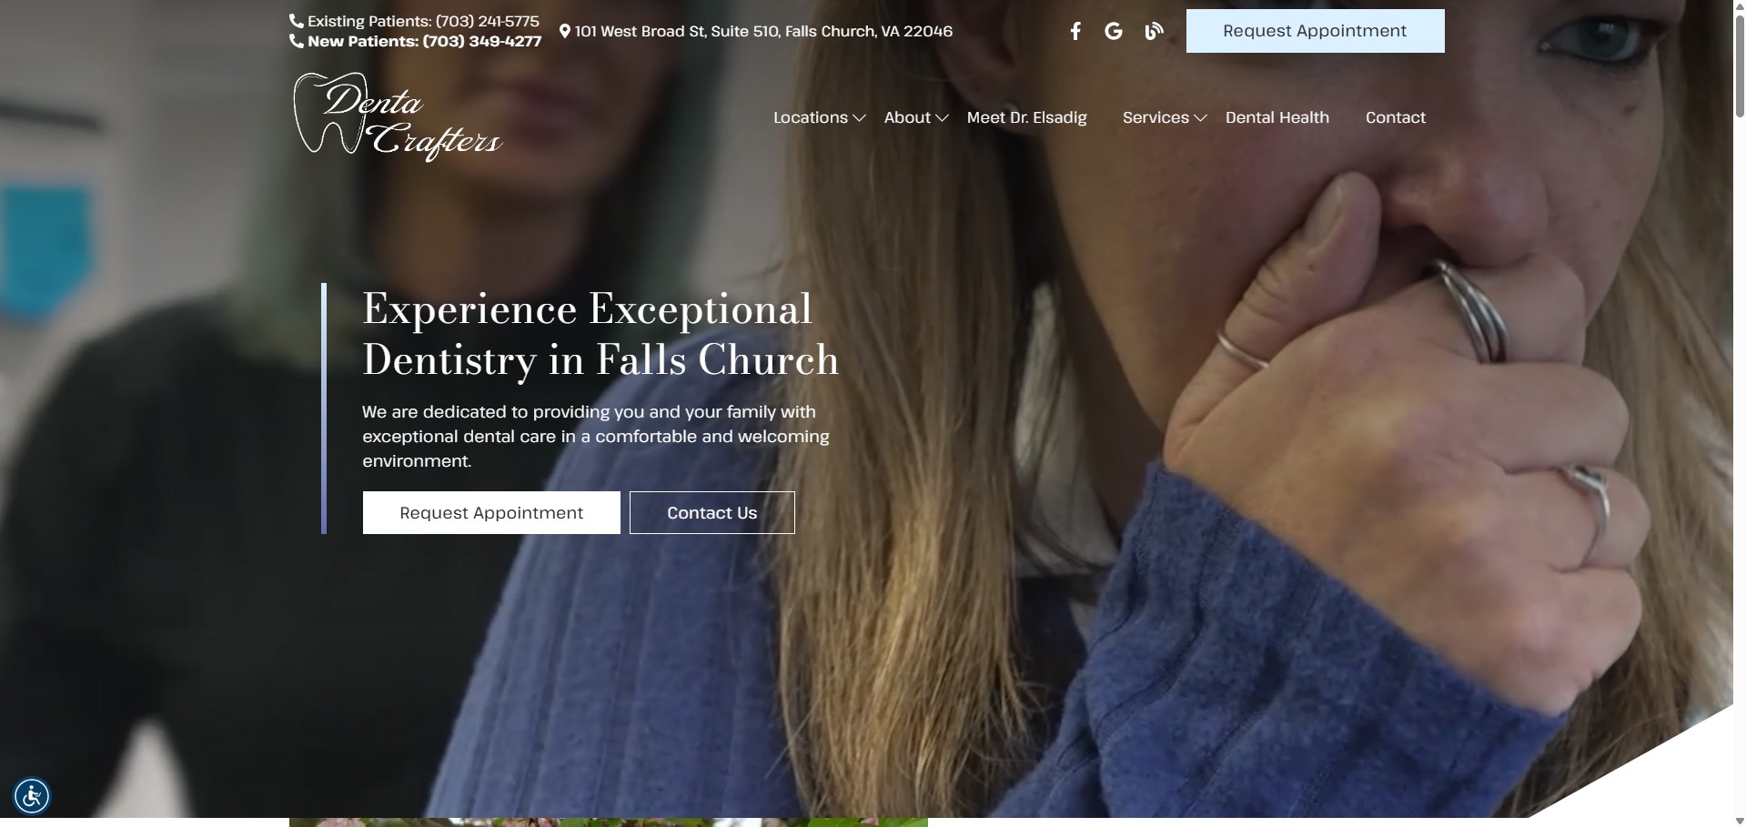1746x827 pixels.
Task: Click the phone icon beside Existing Patients
Action: 296,21
